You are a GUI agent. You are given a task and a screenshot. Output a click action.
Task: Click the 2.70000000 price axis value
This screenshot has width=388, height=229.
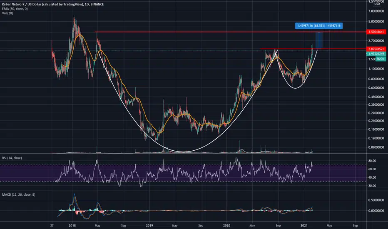pos(376,41)
